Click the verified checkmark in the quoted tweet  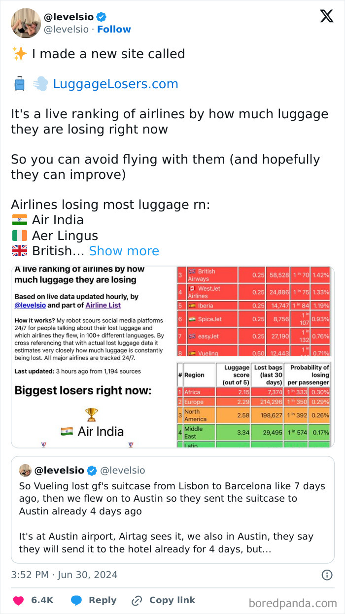tap(91, 471)
